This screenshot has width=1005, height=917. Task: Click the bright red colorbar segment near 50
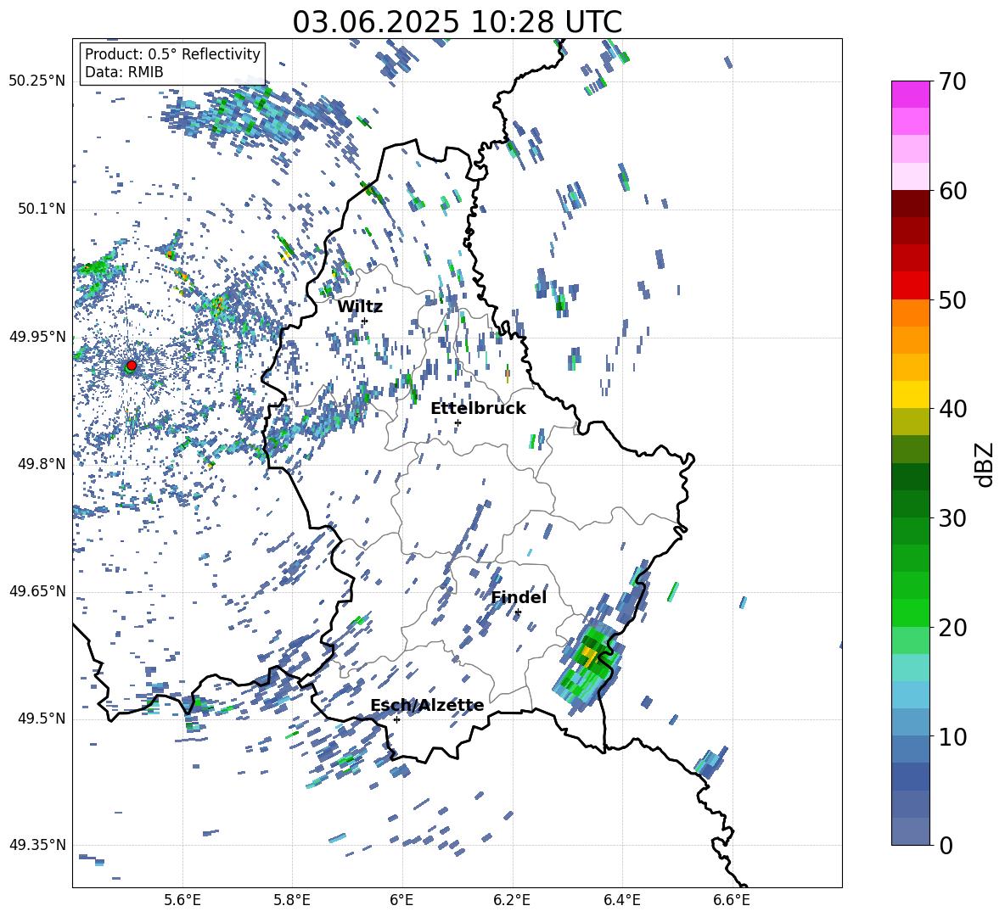point(911,286)
